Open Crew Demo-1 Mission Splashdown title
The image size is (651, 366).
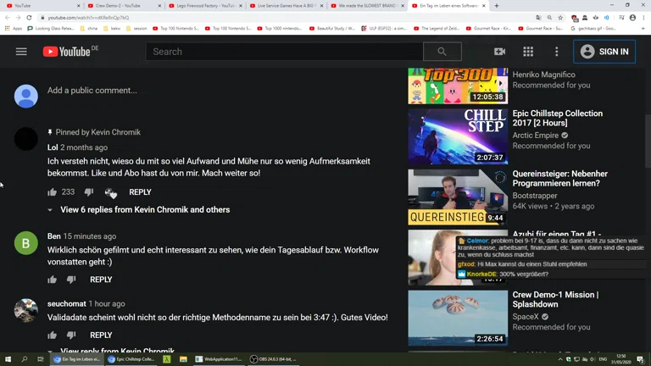(x=555, y=299)
